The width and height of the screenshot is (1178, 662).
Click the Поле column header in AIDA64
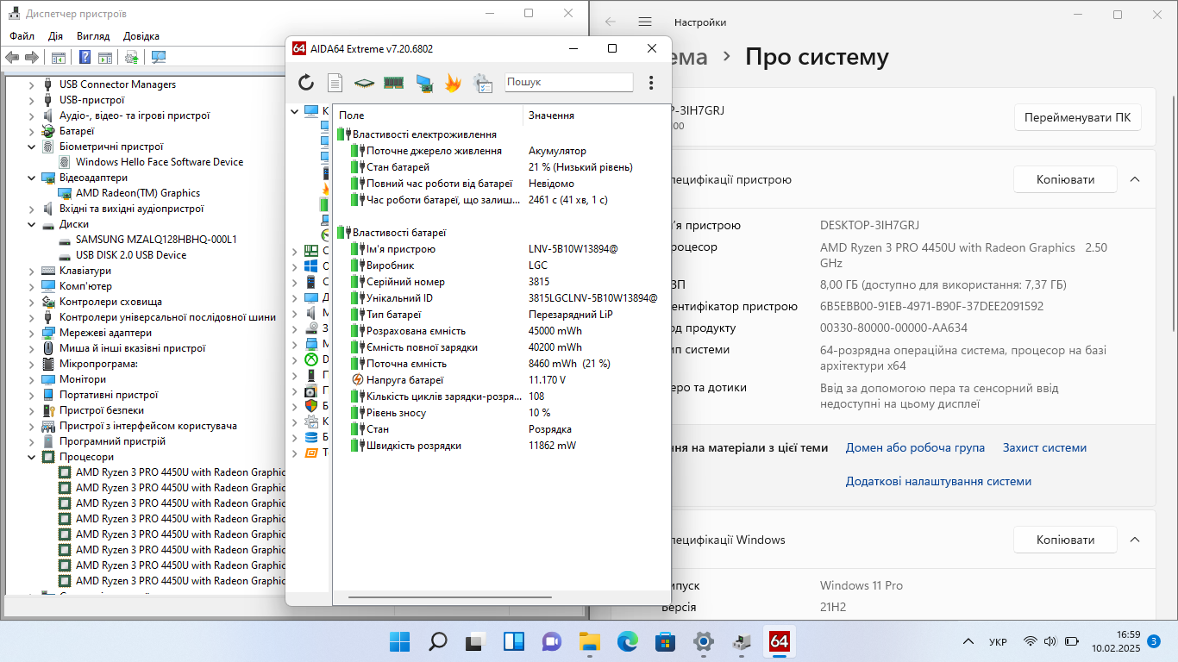pyautogui.click(x=428, y=115)
